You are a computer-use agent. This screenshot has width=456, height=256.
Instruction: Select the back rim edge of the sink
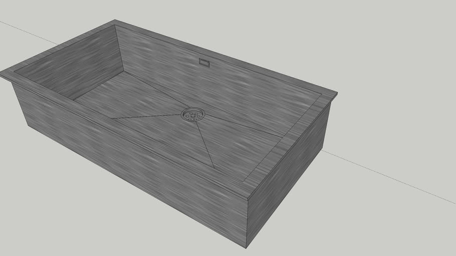tap(225, 56)
